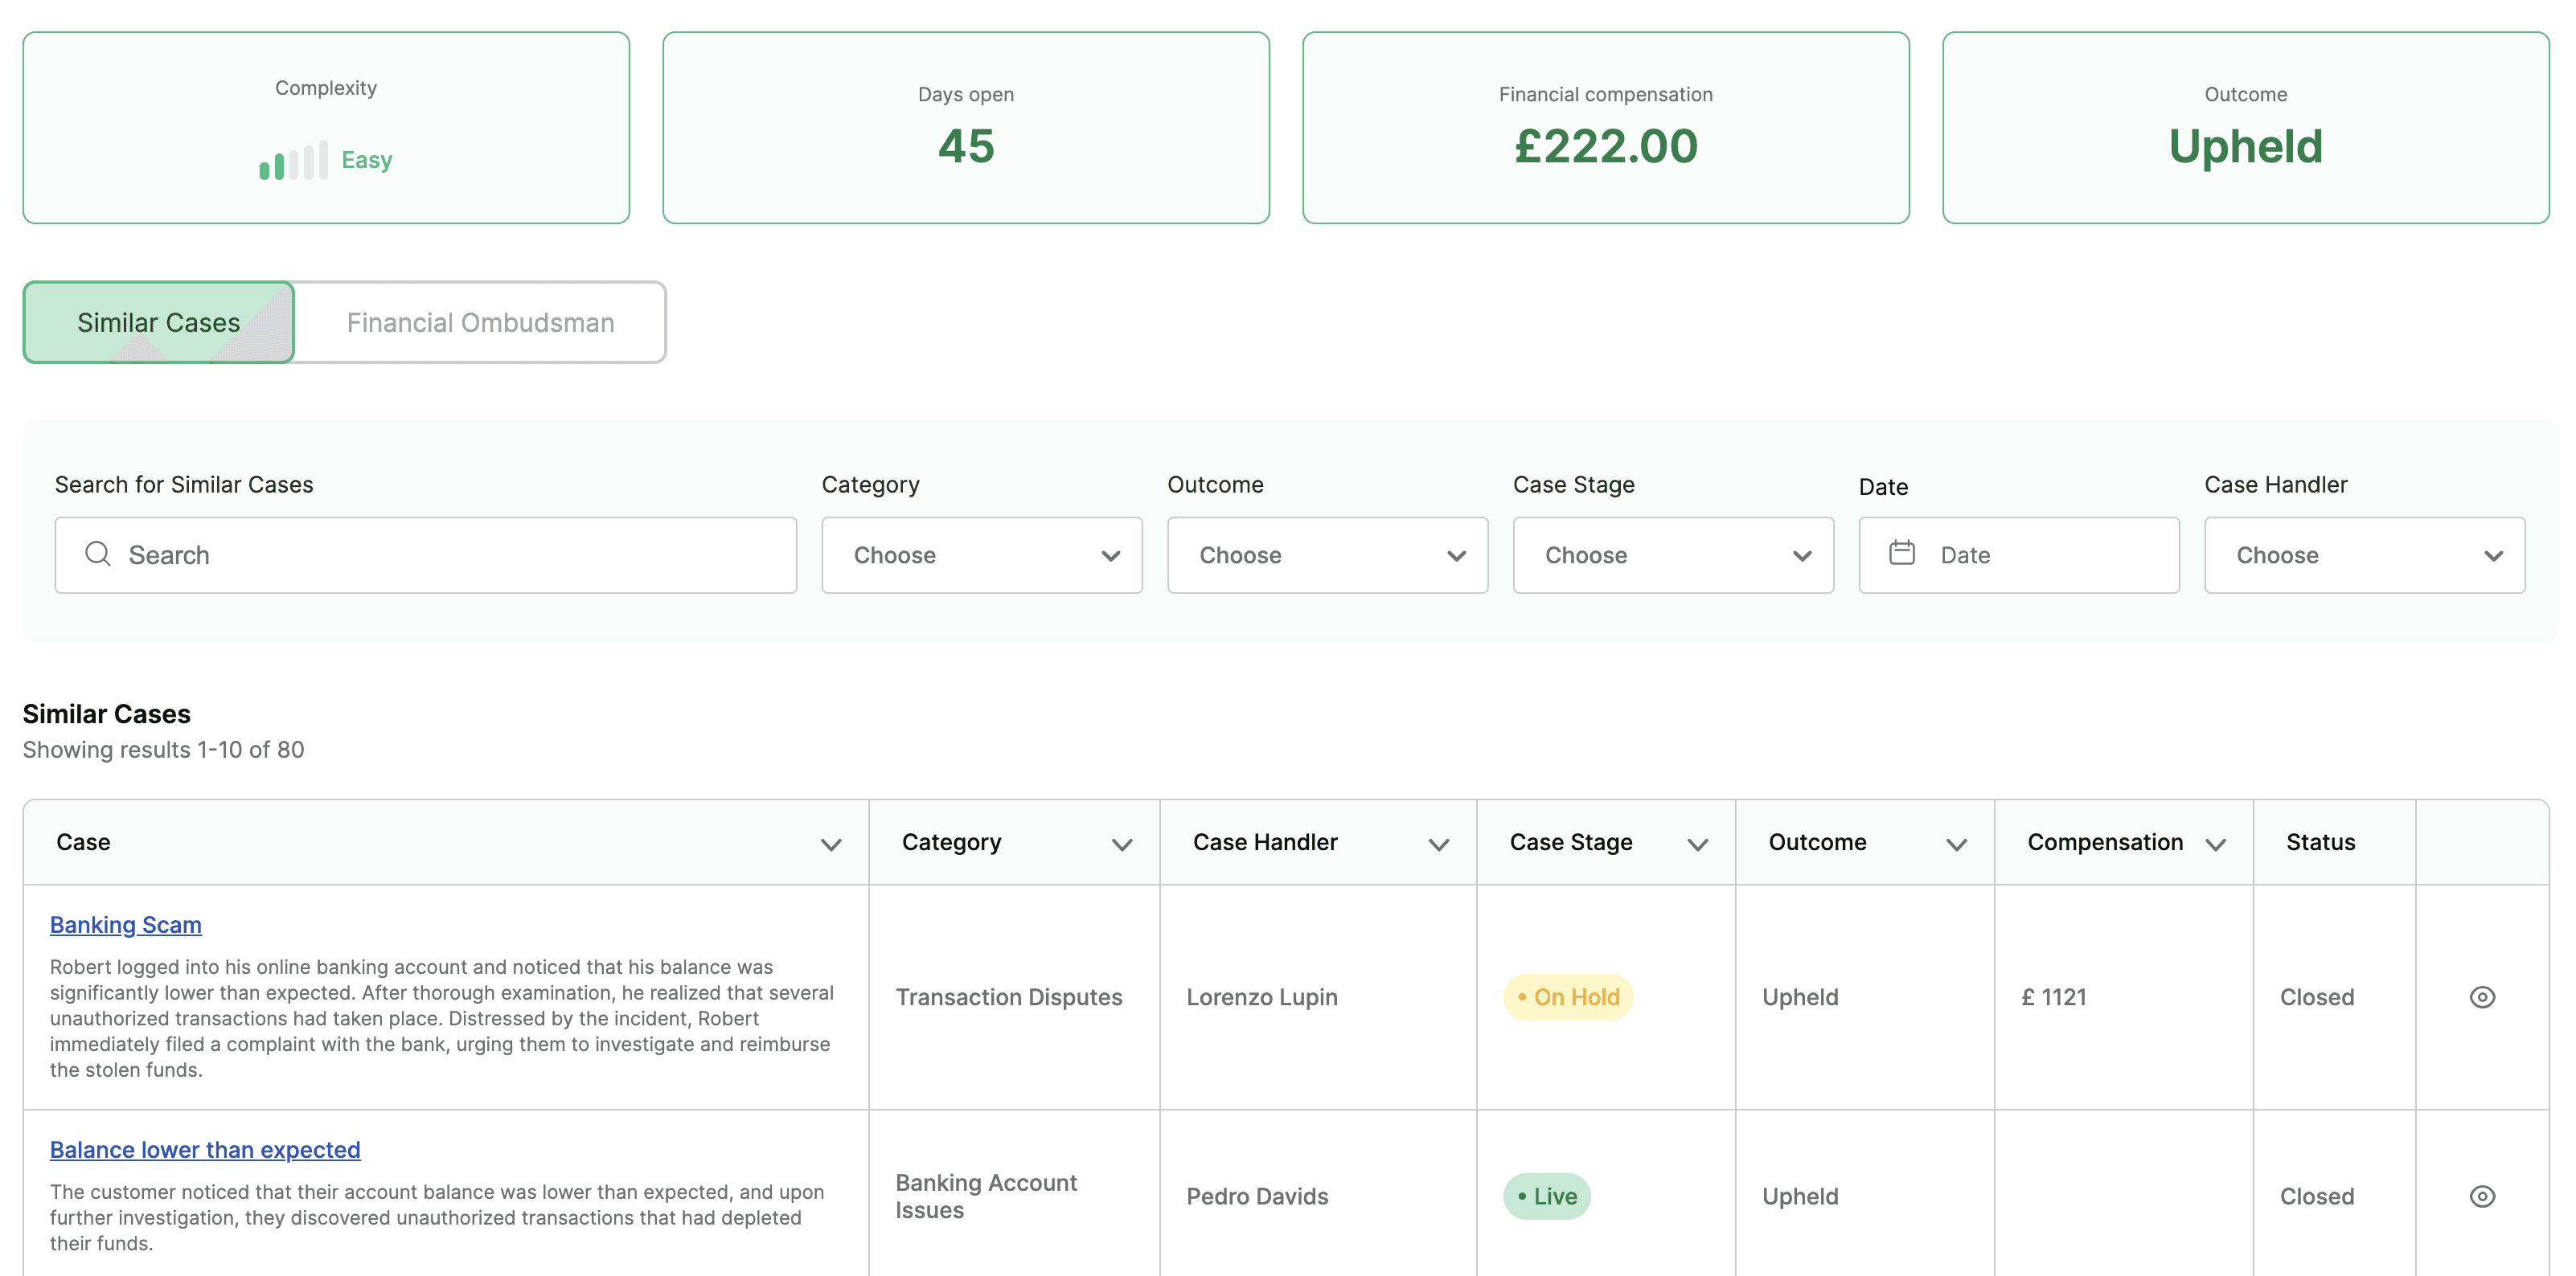
Task: Expand the Case Stage filter dropdown
Action: click(1672, 554)
